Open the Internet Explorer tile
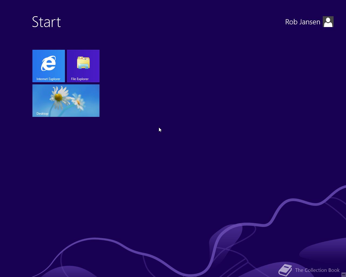This screenshot has height=277, width=346. click(49, 66)
